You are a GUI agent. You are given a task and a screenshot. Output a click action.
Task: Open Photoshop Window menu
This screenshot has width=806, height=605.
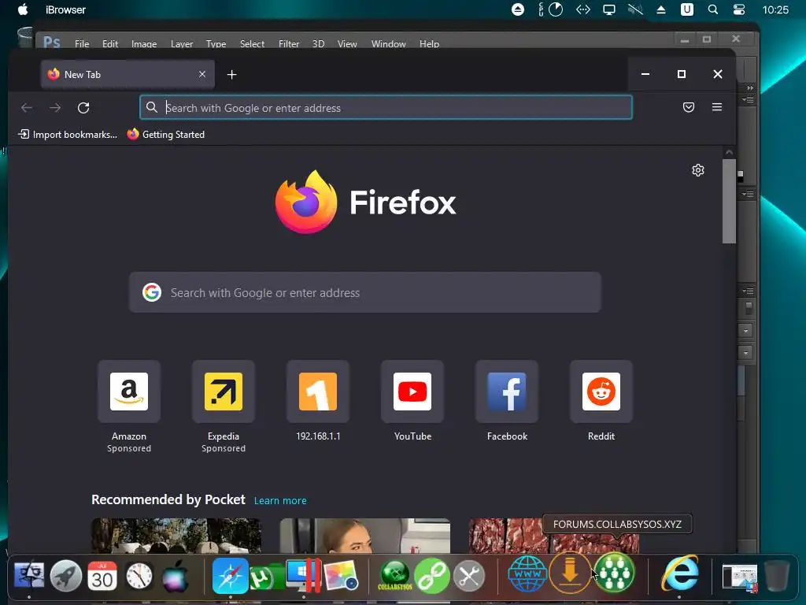(389, 44)
